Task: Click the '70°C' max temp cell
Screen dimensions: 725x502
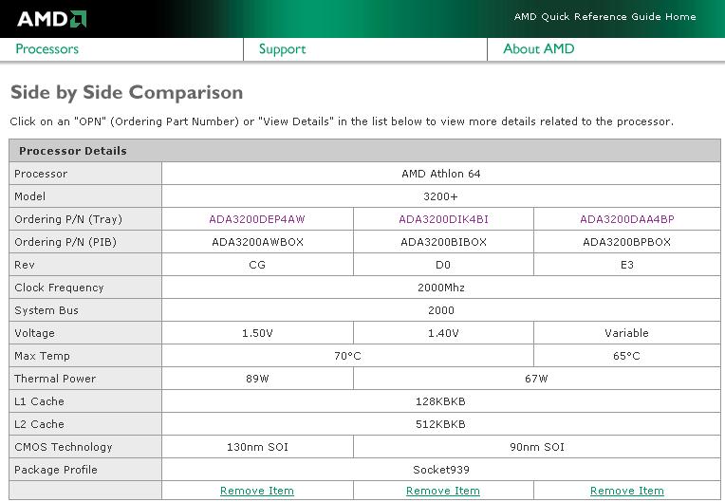Action: [347, 356]
